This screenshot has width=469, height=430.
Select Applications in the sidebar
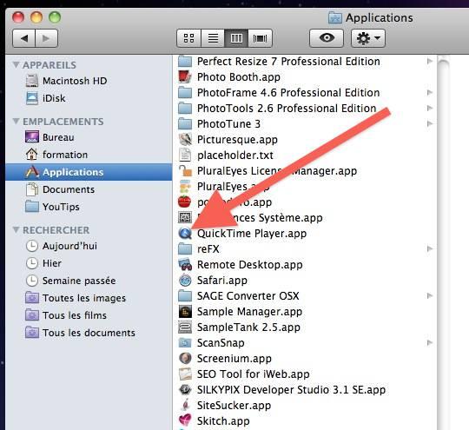point(89,172)
